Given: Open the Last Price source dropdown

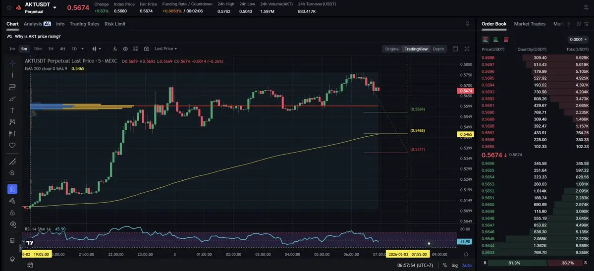Looking at the screenshot, I should pyautogui.click(x=165, y=49).
